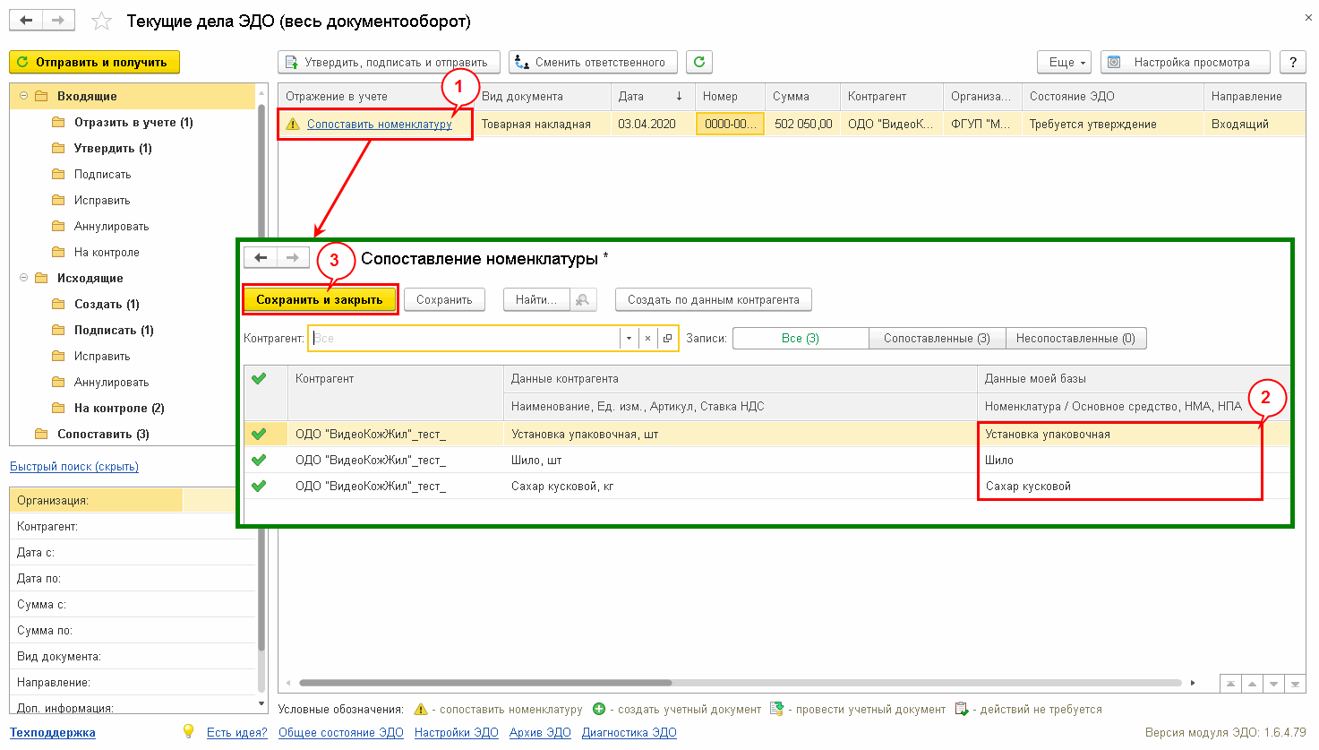The width and height of the screenshot is (1319, 750).
Task: Click the Требуется утверждение cell
Action: click(x=1113, y=124)
